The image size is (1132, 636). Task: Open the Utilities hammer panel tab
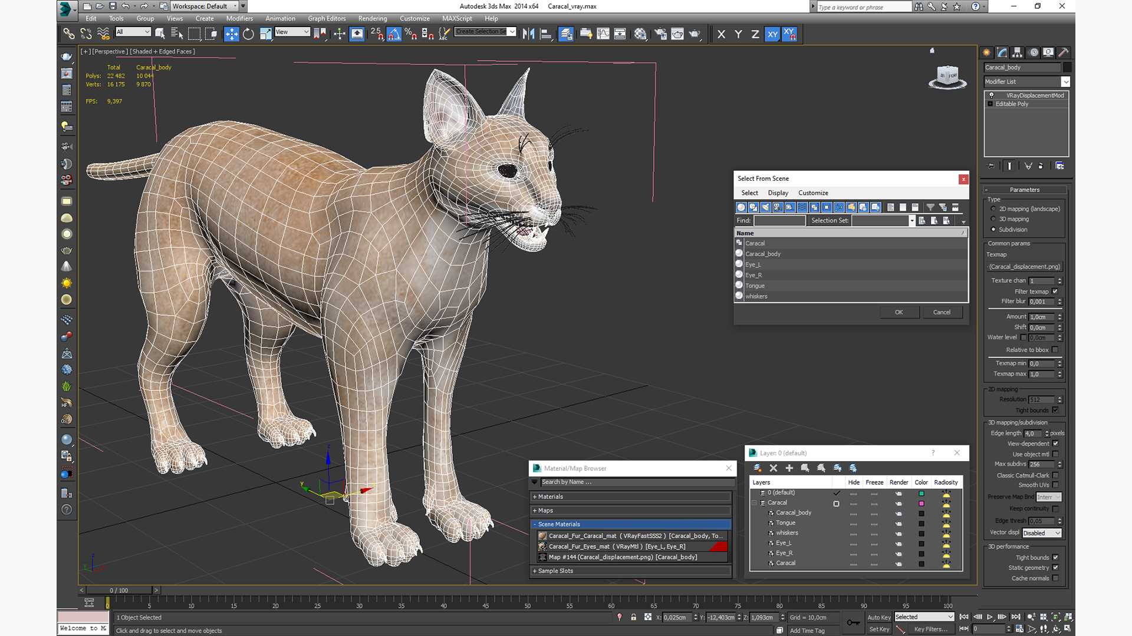point(1063,52)
